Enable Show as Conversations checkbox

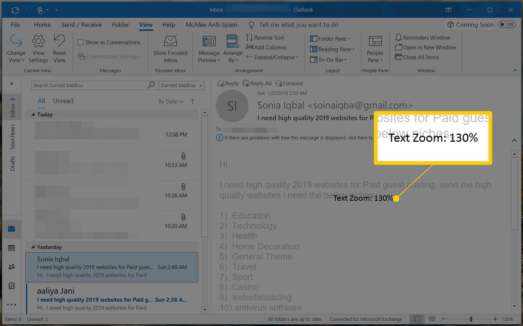click(81, 42)
